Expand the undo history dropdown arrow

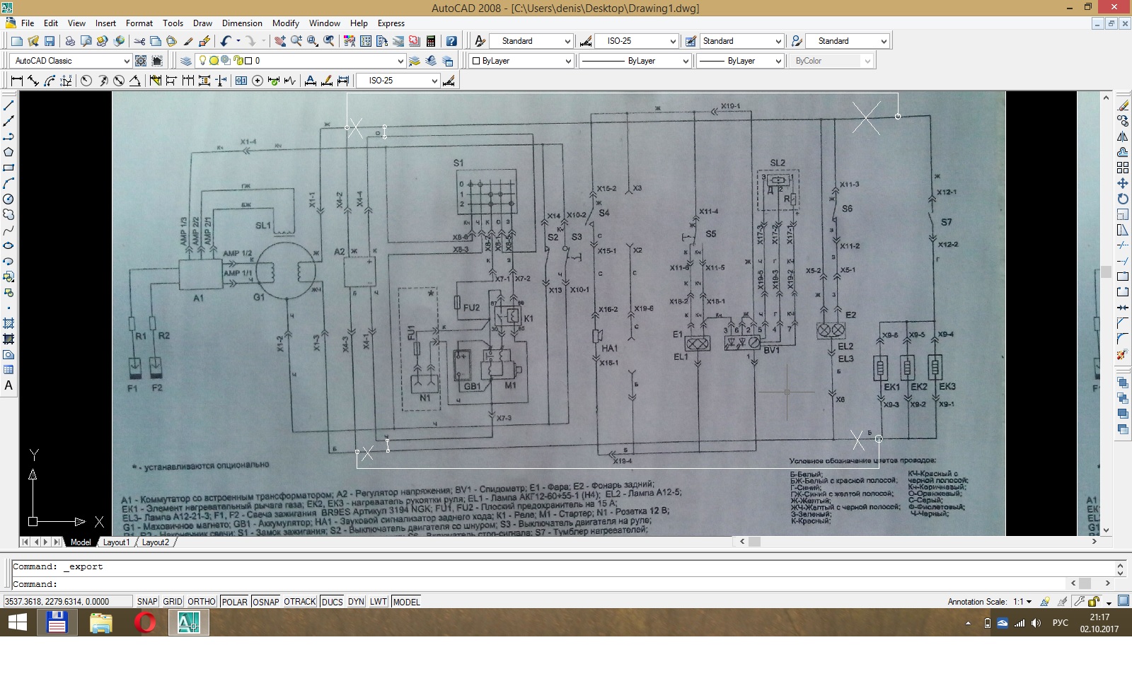click(x=238, y=41)
